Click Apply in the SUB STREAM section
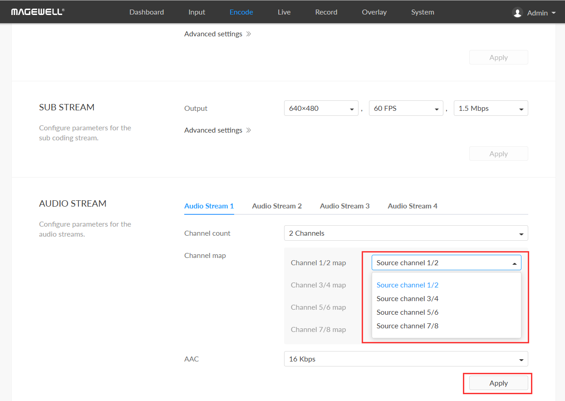 tap(498, 154)
